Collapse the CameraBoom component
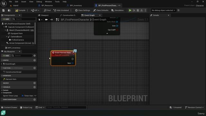The width and height of the screenshot is (206, 116). [7, 36]
